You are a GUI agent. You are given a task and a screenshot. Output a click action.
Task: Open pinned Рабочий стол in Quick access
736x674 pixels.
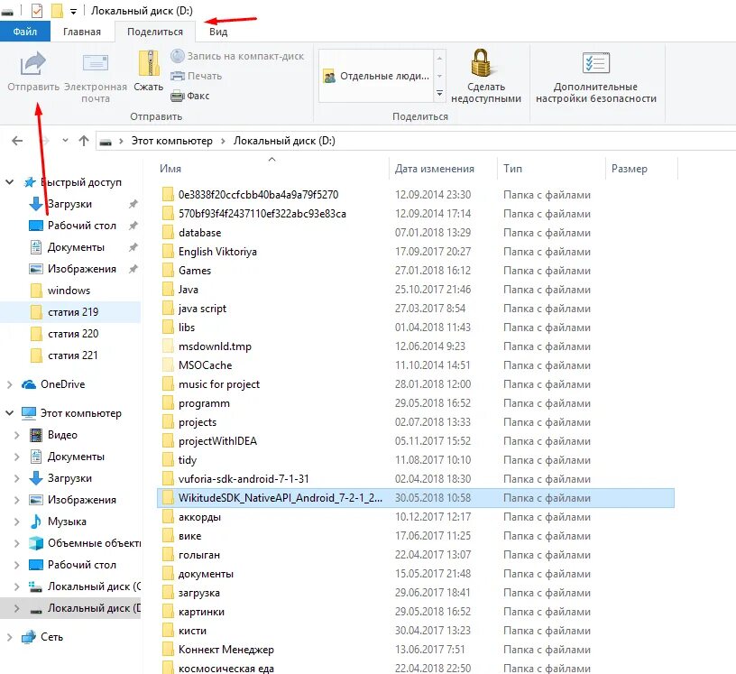(x=82, y=226)
